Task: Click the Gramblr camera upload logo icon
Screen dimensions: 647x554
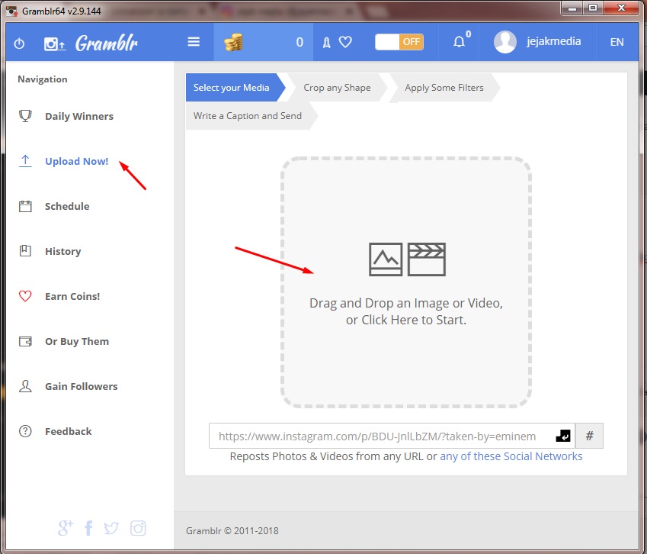Action: [x=54, y=43]
